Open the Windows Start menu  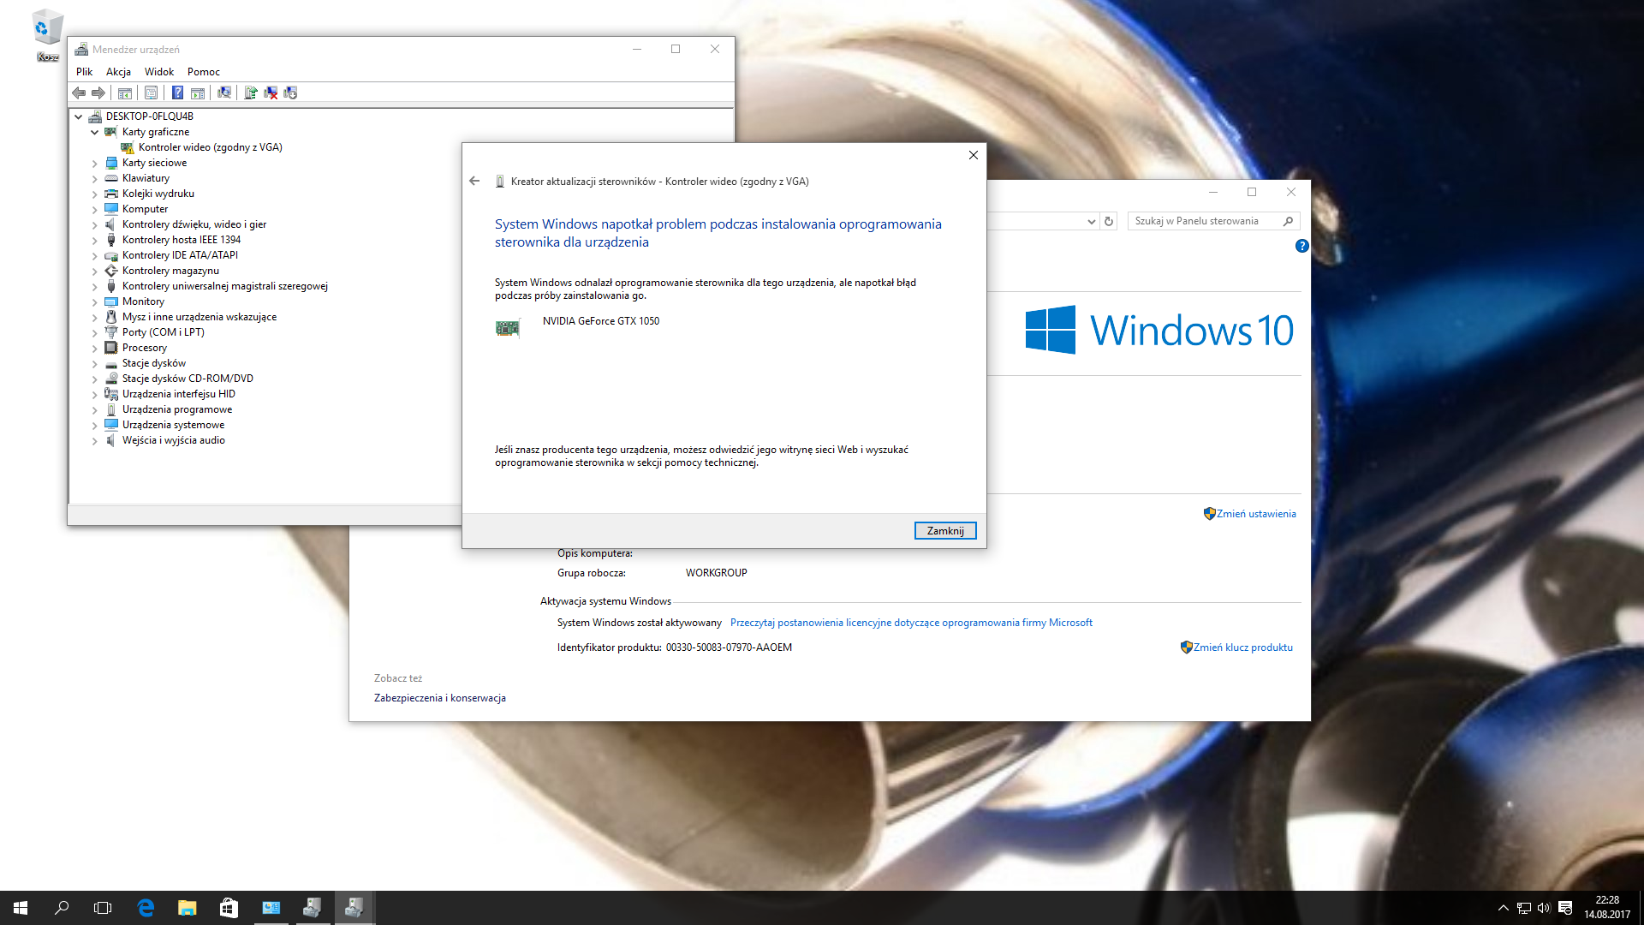[21, 908]
